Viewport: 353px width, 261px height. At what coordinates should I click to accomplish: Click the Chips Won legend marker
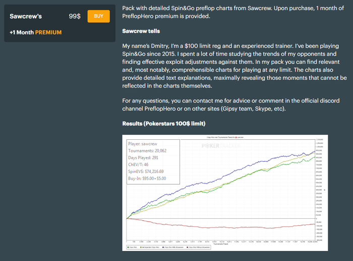127,247
